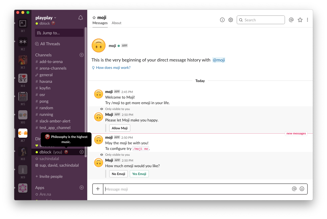
Task: Close the dblock direct message
Action: tap(82, 152)
